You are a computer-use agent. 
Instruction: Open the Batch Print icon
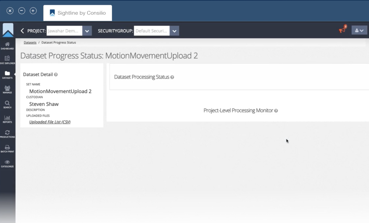tap(7, 148)
